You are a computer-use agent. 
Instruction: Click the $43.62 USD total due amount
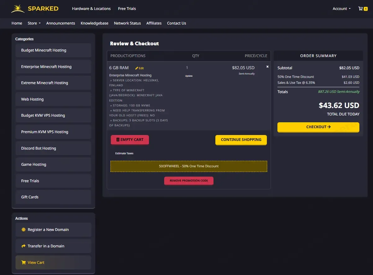339,105
